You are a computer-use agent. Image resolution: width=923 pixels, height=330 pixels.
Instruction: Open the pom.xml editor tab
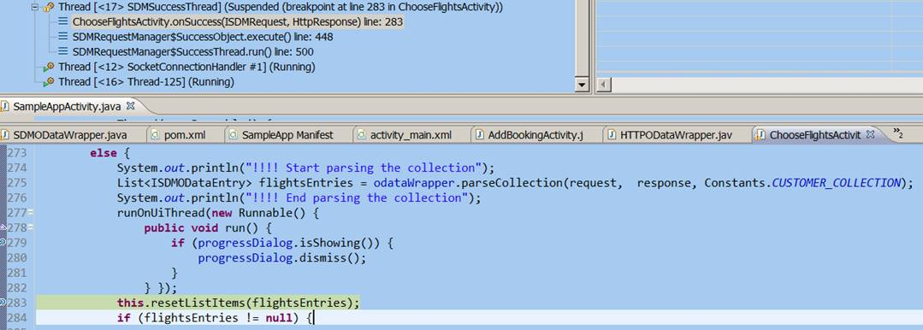185,135
